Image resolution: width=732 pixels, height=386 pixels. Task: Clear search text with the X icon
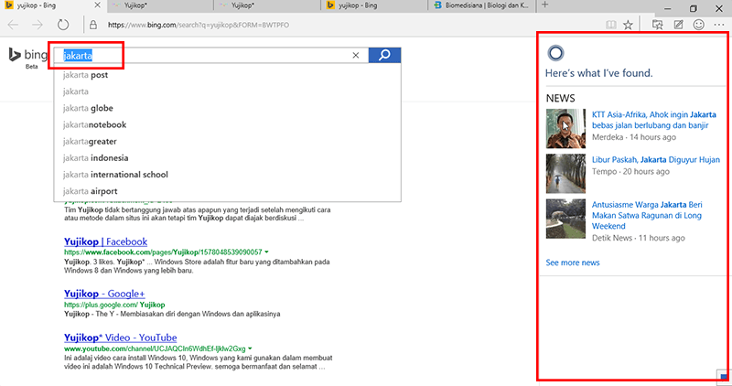356,55
